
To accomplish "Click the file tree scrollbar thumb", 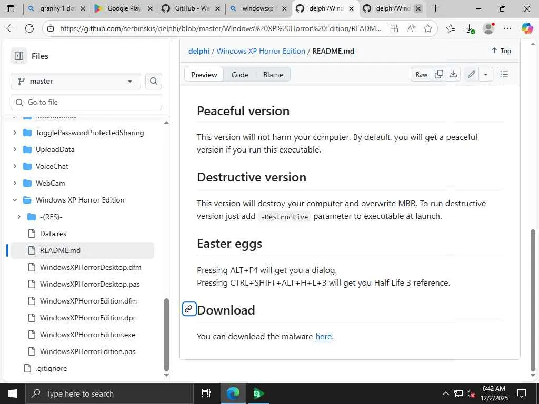I will (166, 334).
